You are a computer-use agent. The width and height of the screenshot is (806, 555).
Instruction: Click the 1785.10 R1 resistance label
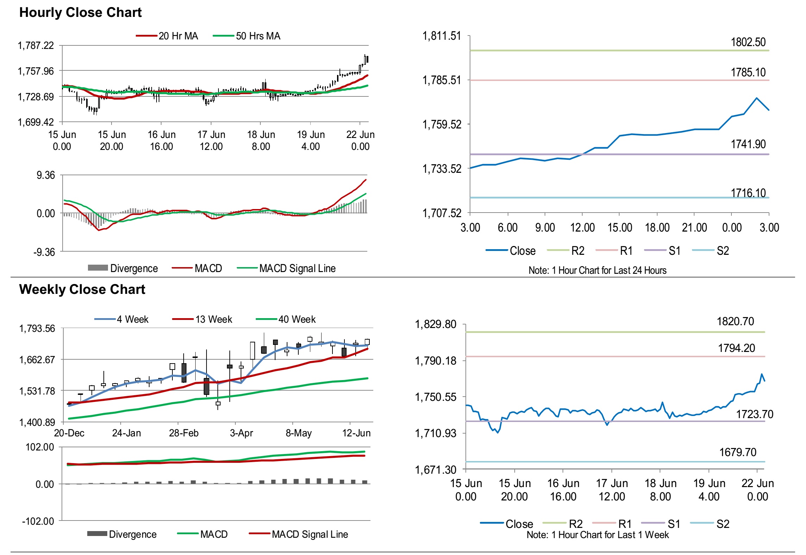tap(748, 72)
